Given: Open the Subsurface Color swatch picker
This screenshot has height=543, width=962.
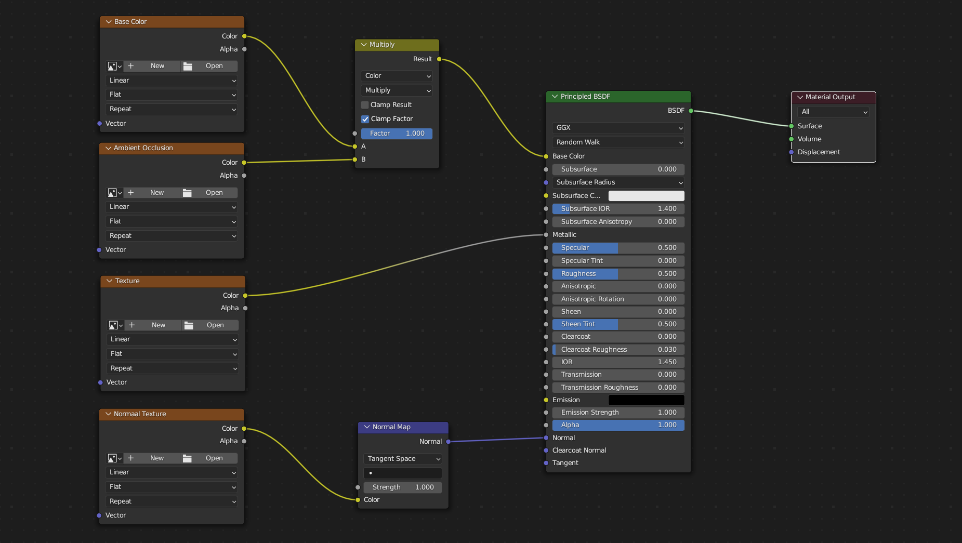Looking at the screenshot, I should click(646, 196).
